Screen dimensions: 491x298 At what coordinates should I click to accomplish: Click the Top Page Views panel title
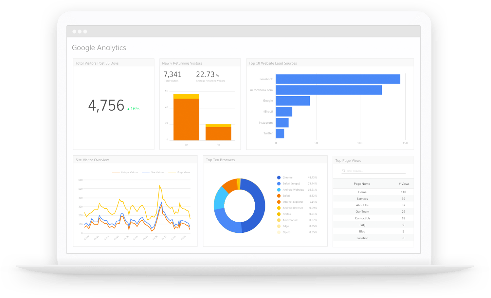[348, 161]
